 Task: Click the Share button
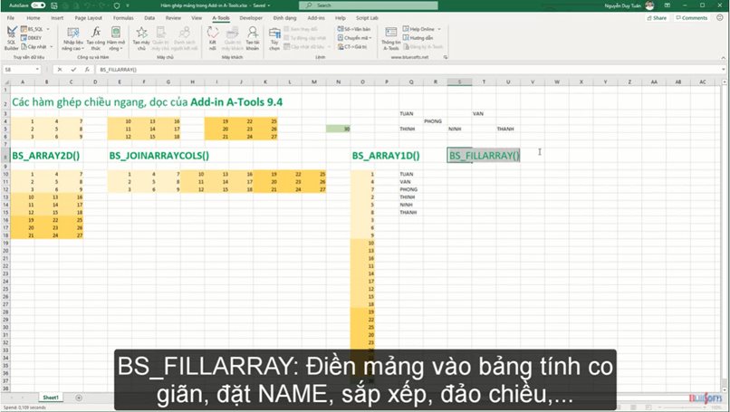pos(657,18)
